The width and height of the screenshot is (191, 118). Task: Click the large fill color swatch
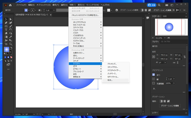pos(7,49)
